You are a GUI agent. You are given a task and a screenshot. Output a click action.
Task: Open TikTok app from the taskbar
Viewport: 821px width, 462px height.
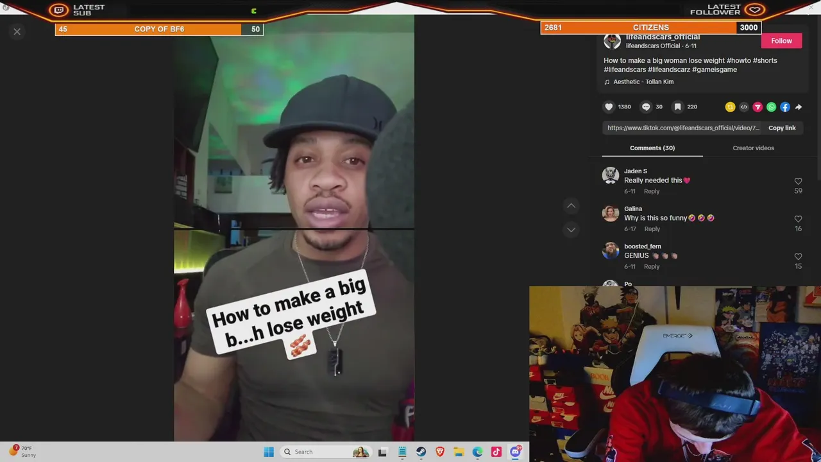496,452
